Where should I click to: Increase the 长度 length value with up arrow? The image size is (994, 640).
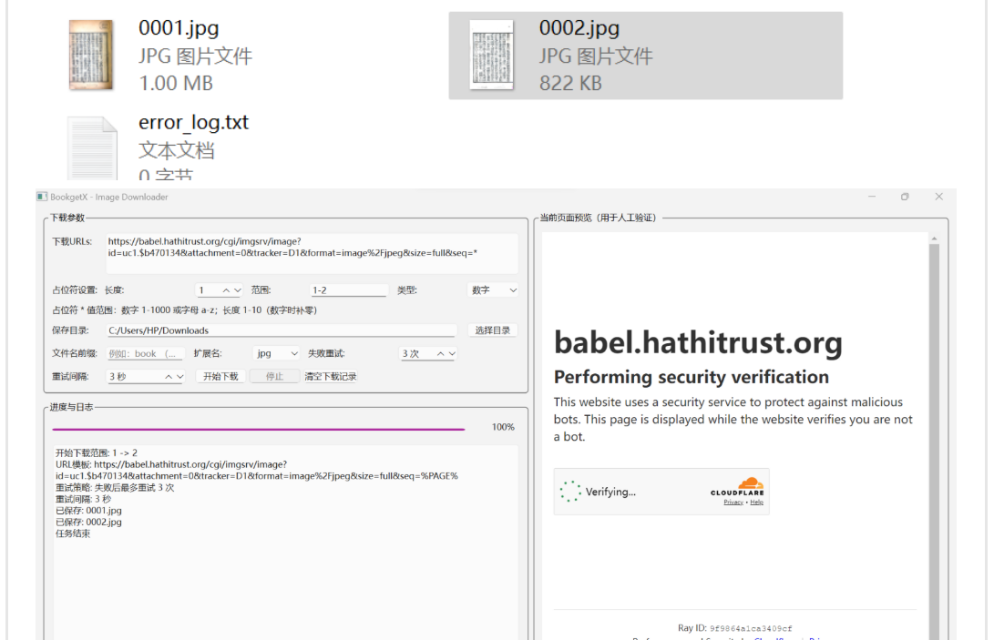[226, 290]
